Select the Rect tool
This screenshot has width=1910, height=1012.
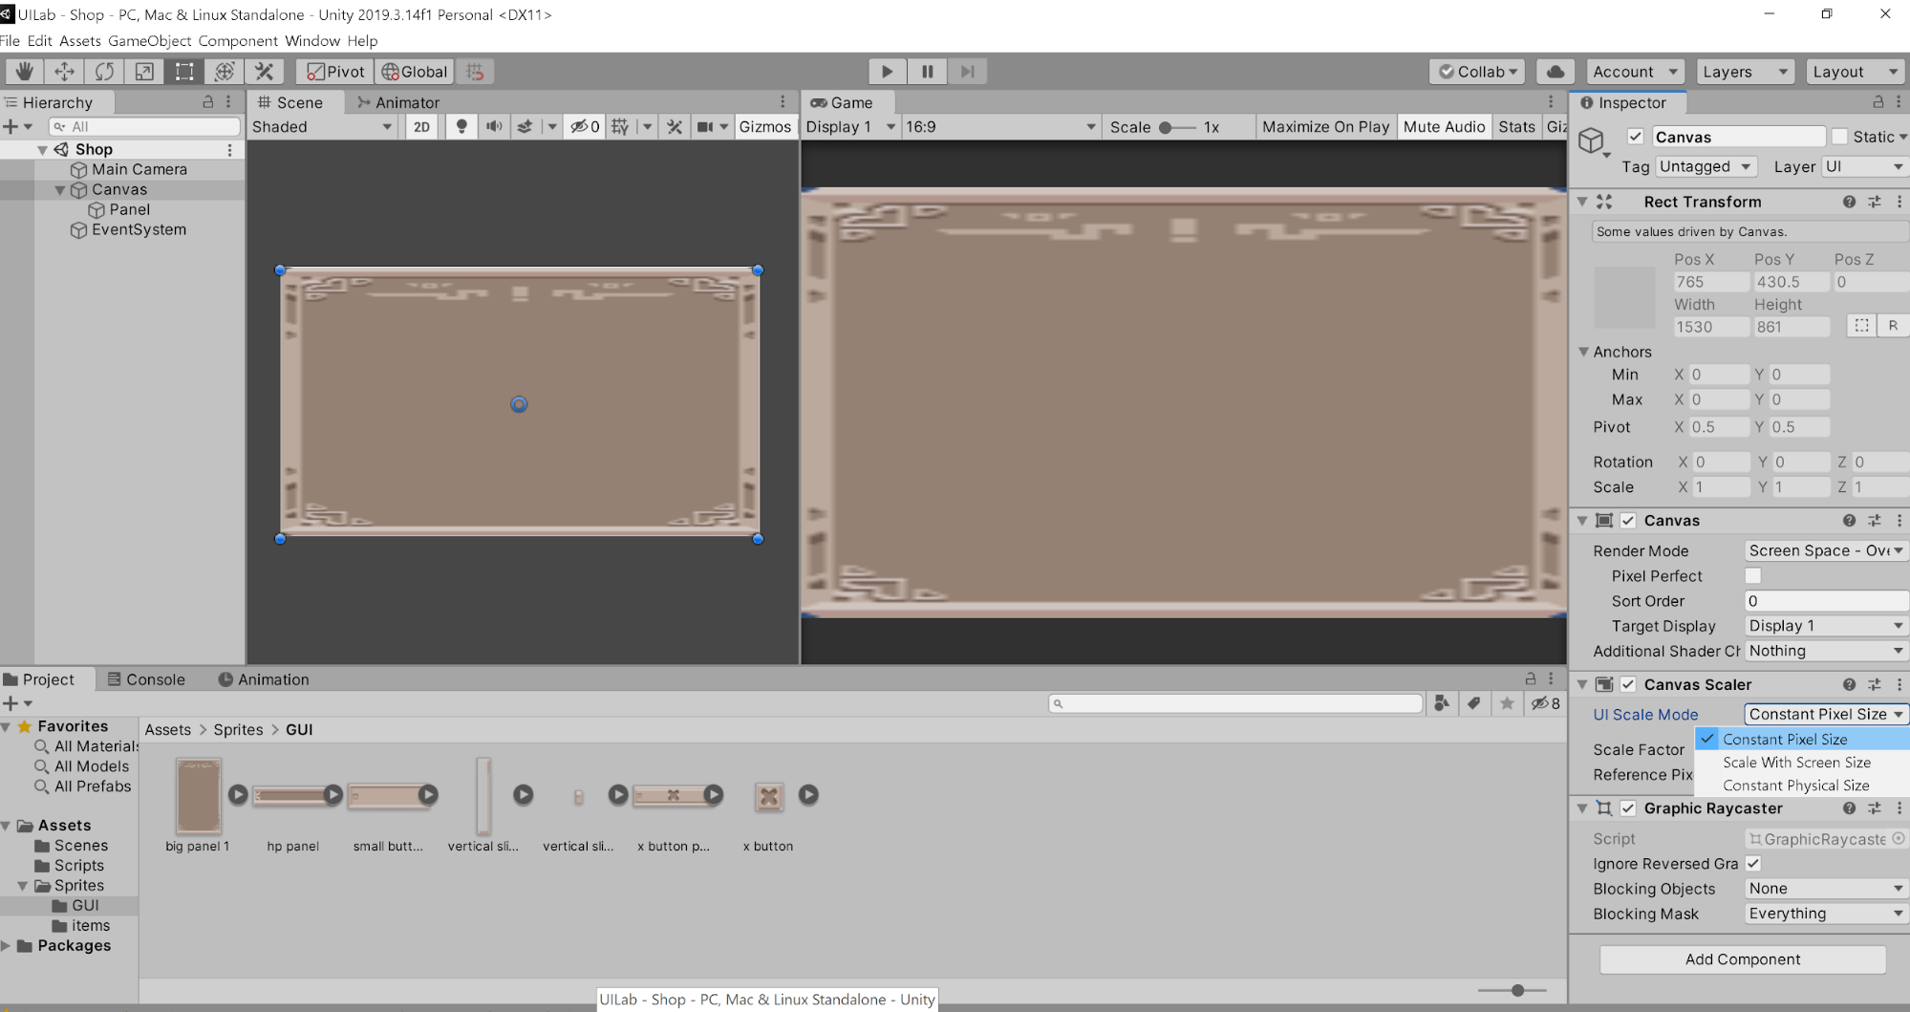coord(184,72)
